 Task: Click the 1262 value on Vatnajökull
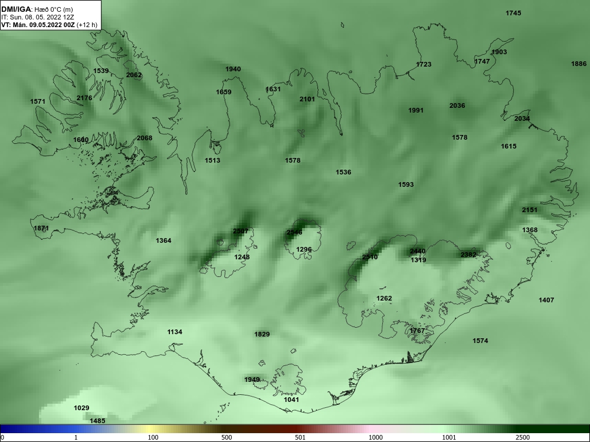pyautogui.click(x=384, y=298)
